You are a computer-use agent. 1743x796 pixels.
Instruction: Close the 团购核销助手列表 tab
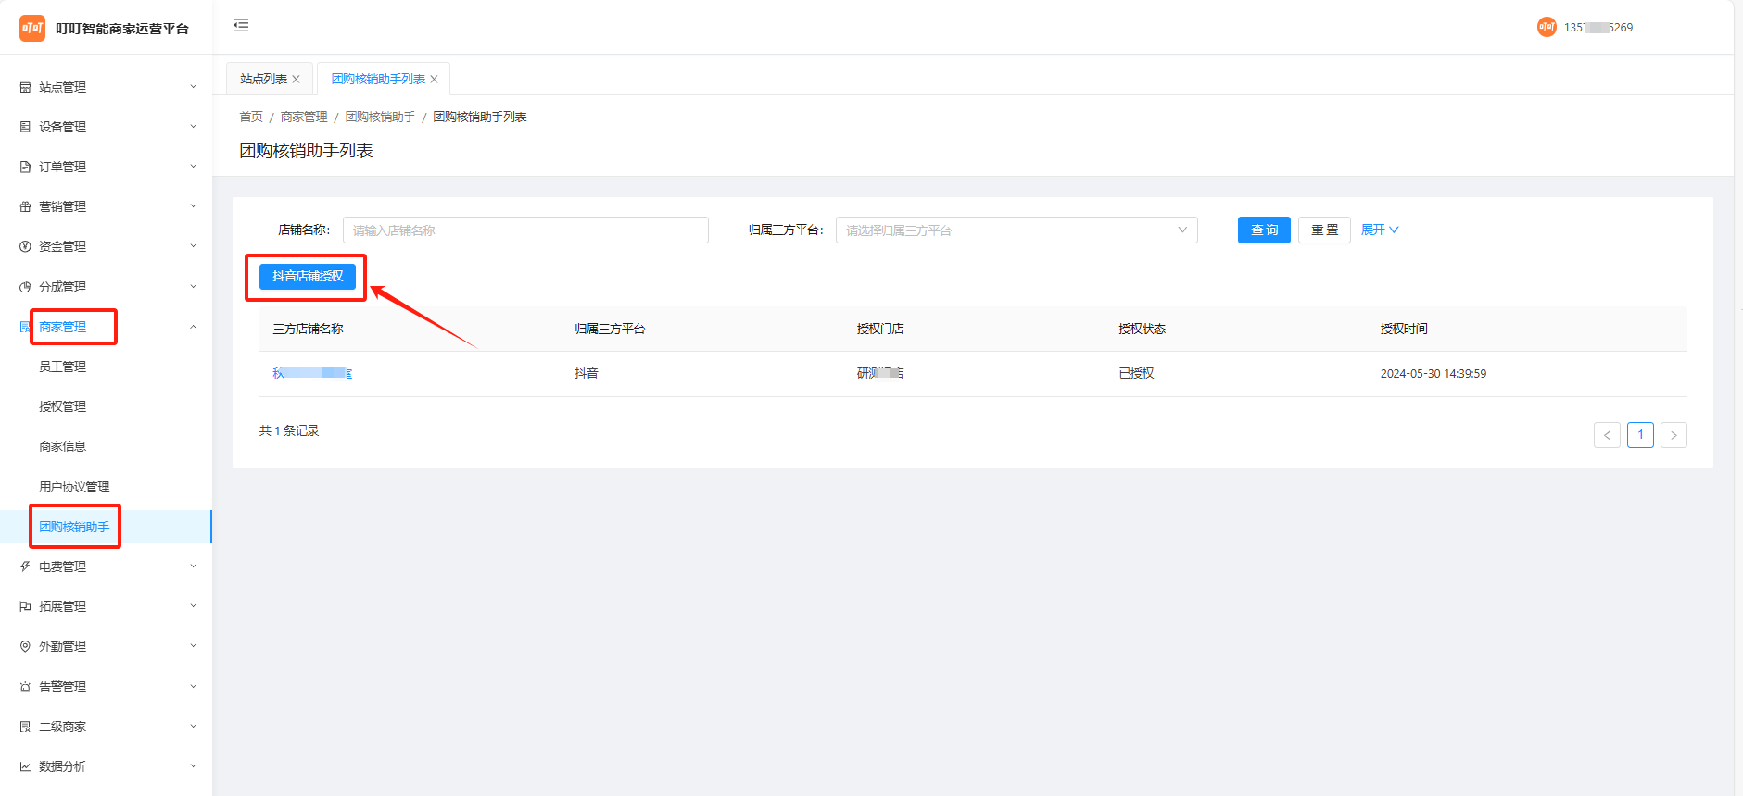(x=434, y=80)
